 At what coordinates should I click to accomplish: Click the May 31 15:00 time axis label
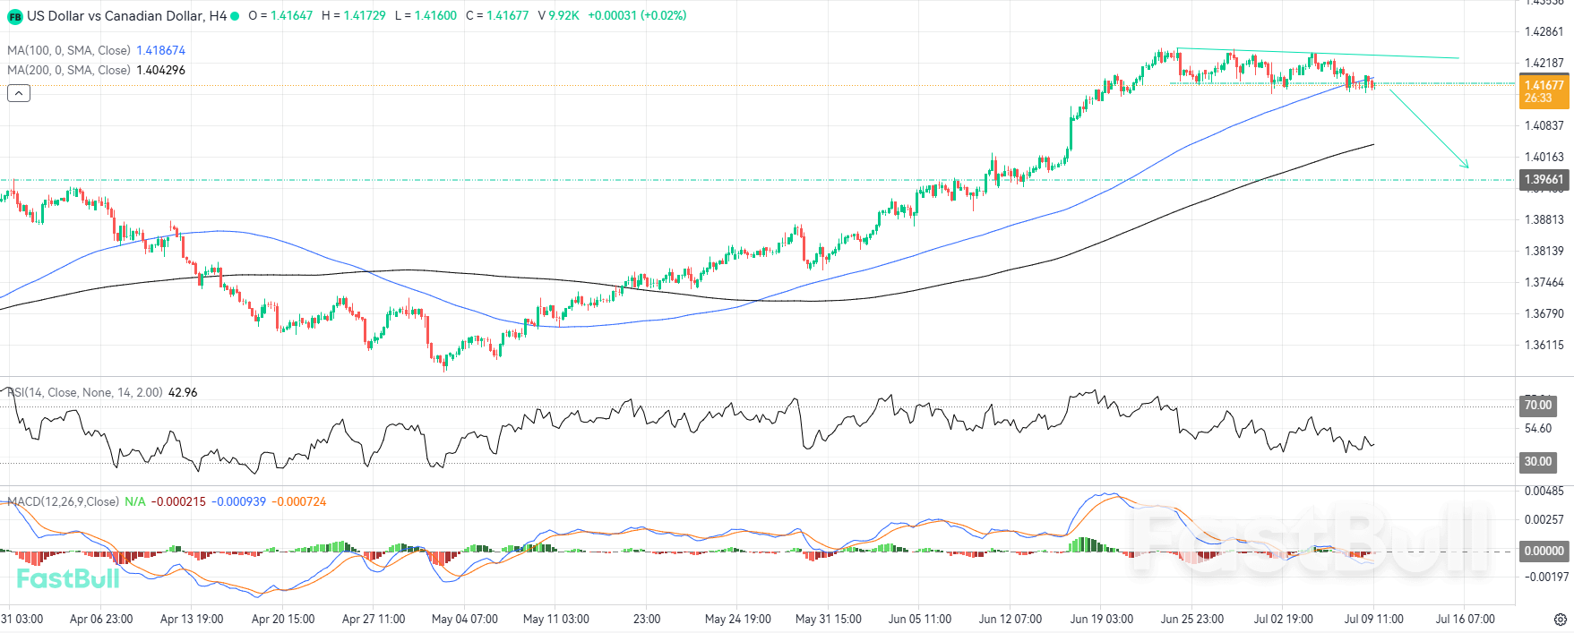829,619
